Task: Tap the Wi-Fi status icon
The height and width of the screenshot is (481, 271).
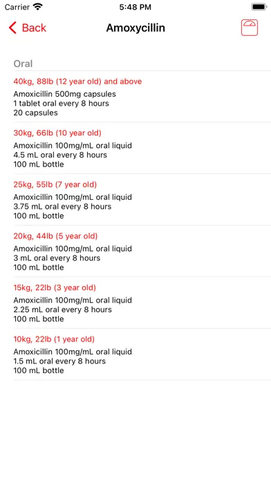Action: tap(38, 7)
